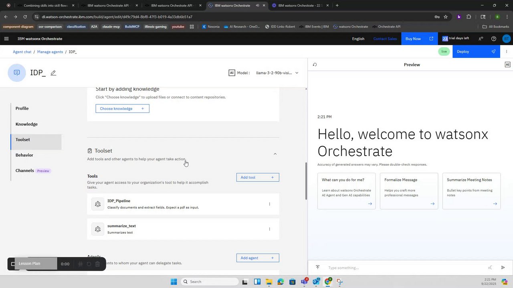
Task: Click the send message arrow icon
Action: coord(503,268)
